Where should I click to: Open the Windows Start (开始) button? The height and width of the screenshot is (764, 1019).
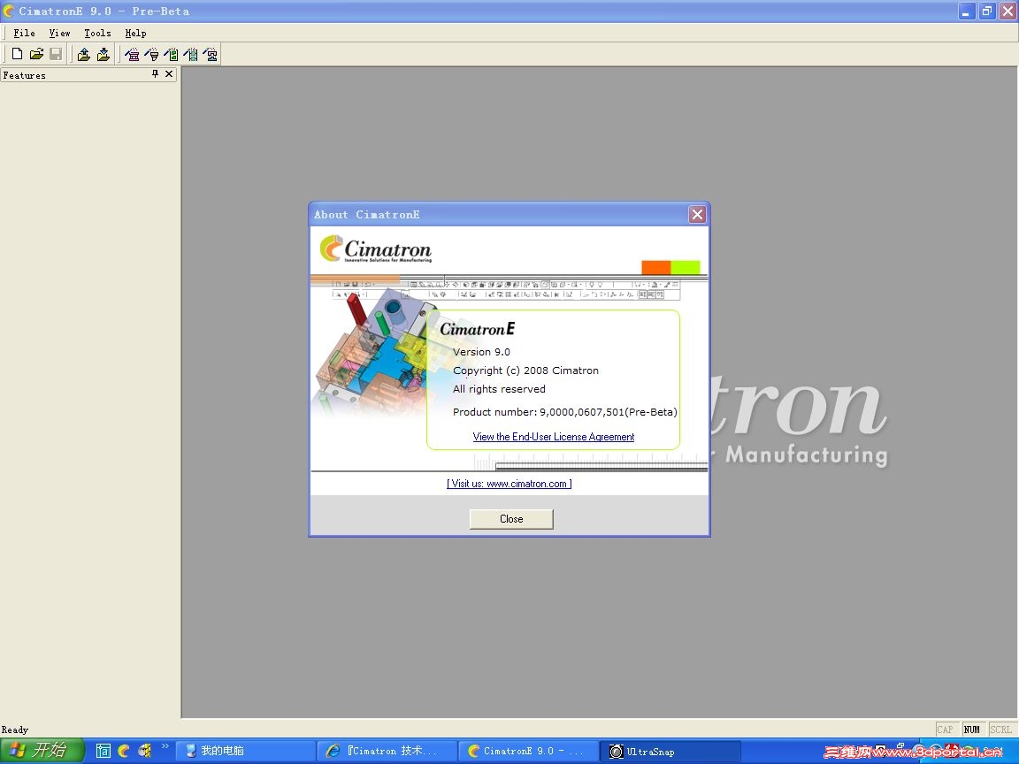coord(42,751)
